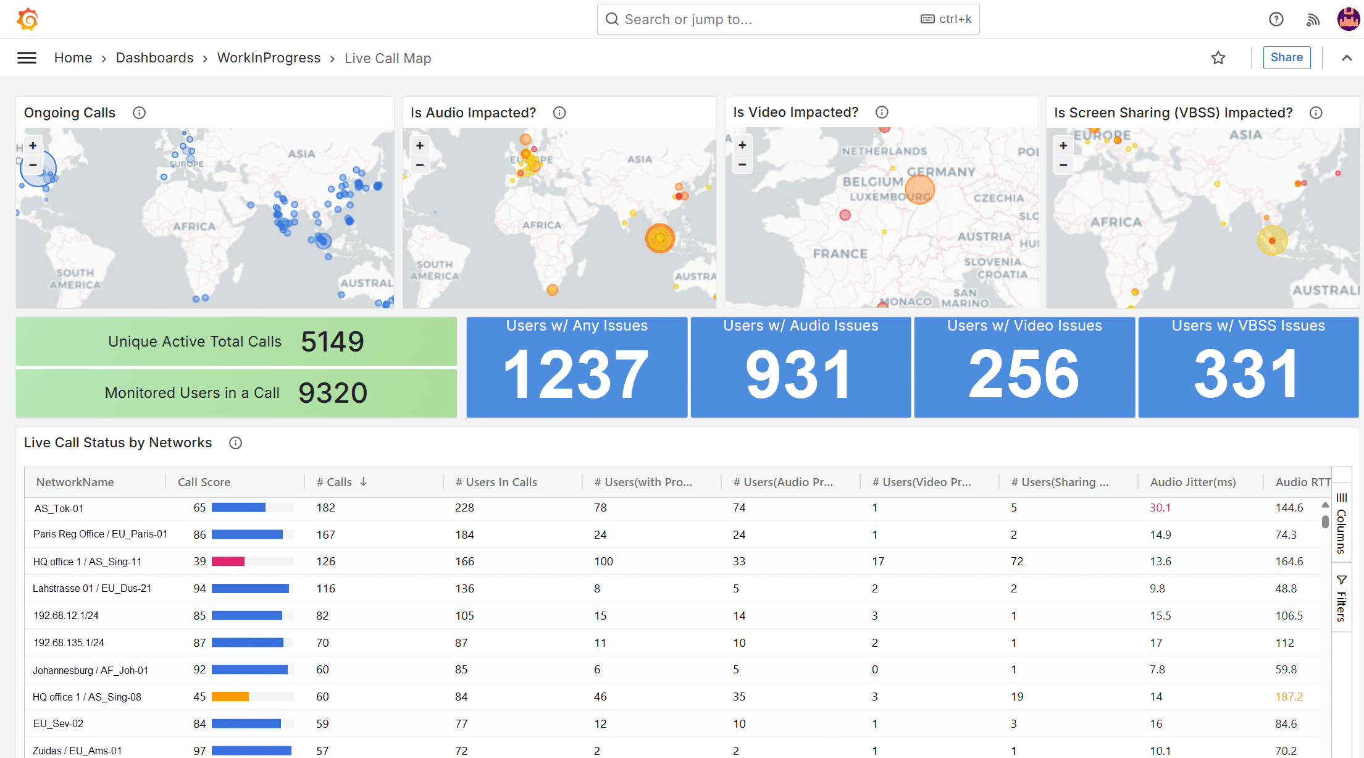Star this dashboard as favorite
The image size is (1364, 758).
tap(1218, 58)
